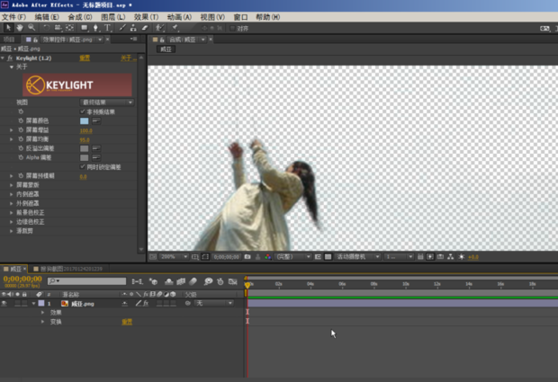Hide the 威亚.png layer with eye toggle

pyautogui.click(x=4, y=304)
